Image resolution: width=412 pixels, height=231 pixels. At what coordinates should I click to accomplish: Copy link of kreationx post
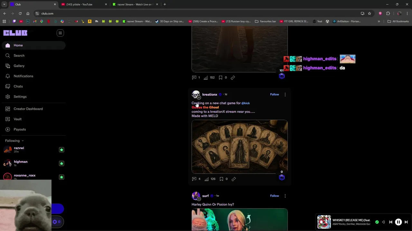(x=234, y=179)
